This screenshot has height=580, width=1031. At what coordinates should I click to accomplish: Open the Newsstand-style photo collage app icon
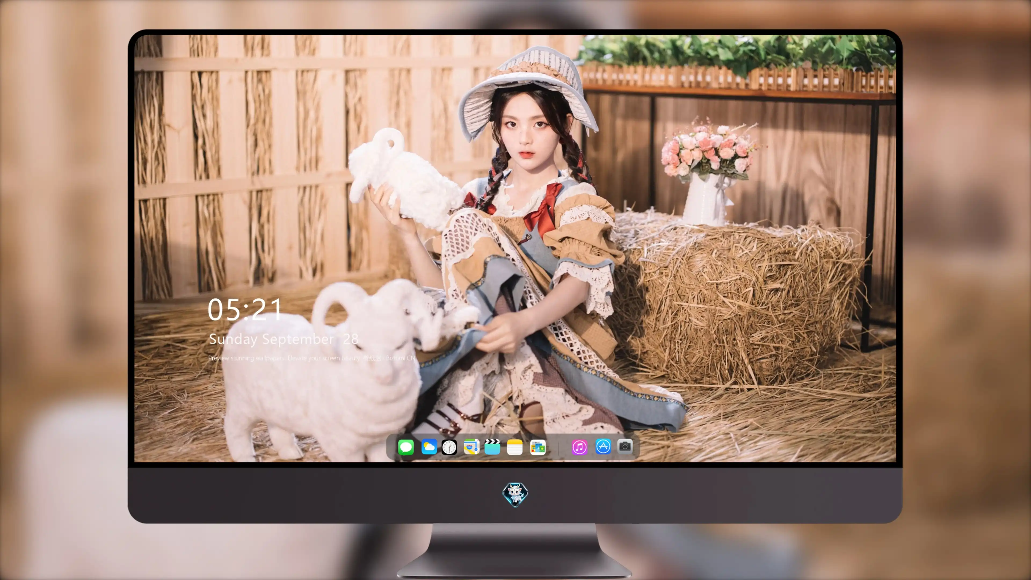(538, 447)
